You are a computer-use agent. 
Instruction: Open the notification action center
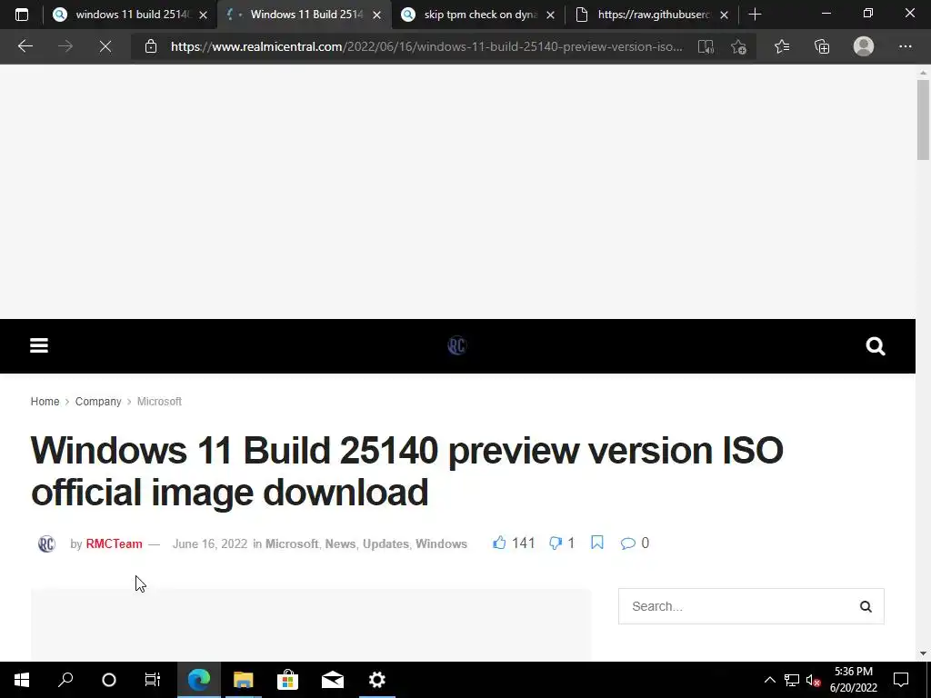pos(901,680)
